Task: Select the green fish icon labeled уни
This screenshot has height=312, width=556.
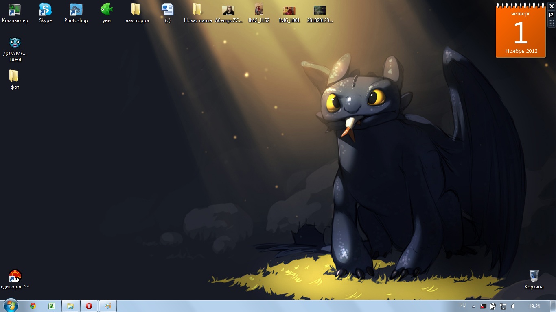Action: 106,13
